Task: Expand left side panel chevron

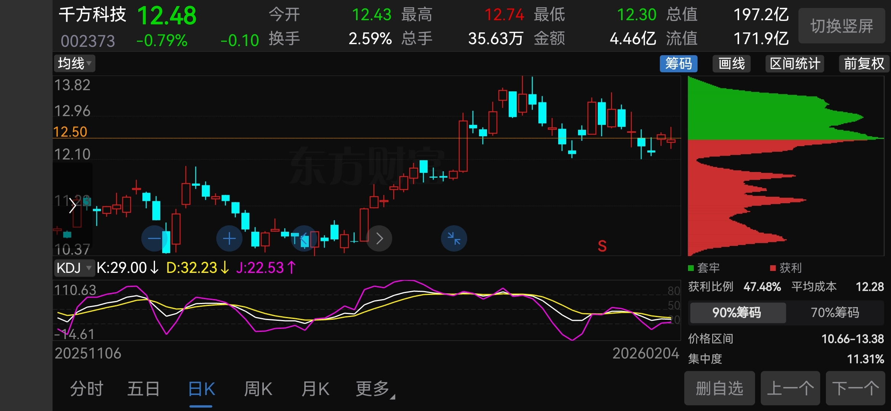Action: [x=72, y=206]
